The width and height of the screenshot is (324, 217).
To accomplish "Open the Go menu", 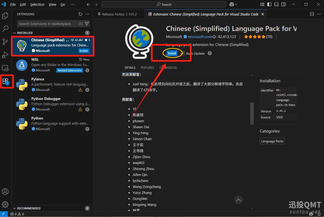I will (x=63, y=4).
